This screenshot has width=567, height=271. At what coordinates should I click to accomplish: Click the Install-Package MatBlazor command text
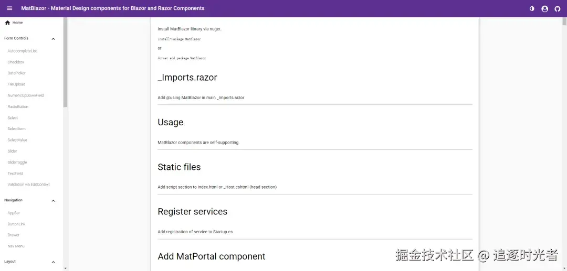click(x=179, y=39)
